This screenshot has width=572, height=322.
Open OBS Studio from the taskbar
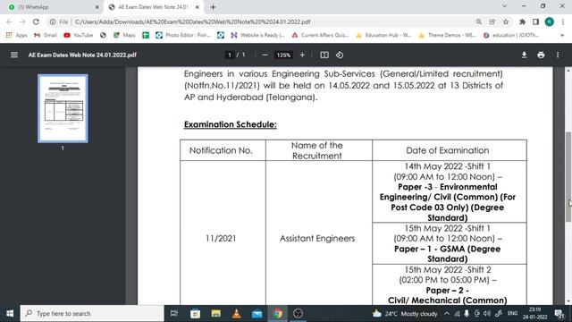point(298,314)
